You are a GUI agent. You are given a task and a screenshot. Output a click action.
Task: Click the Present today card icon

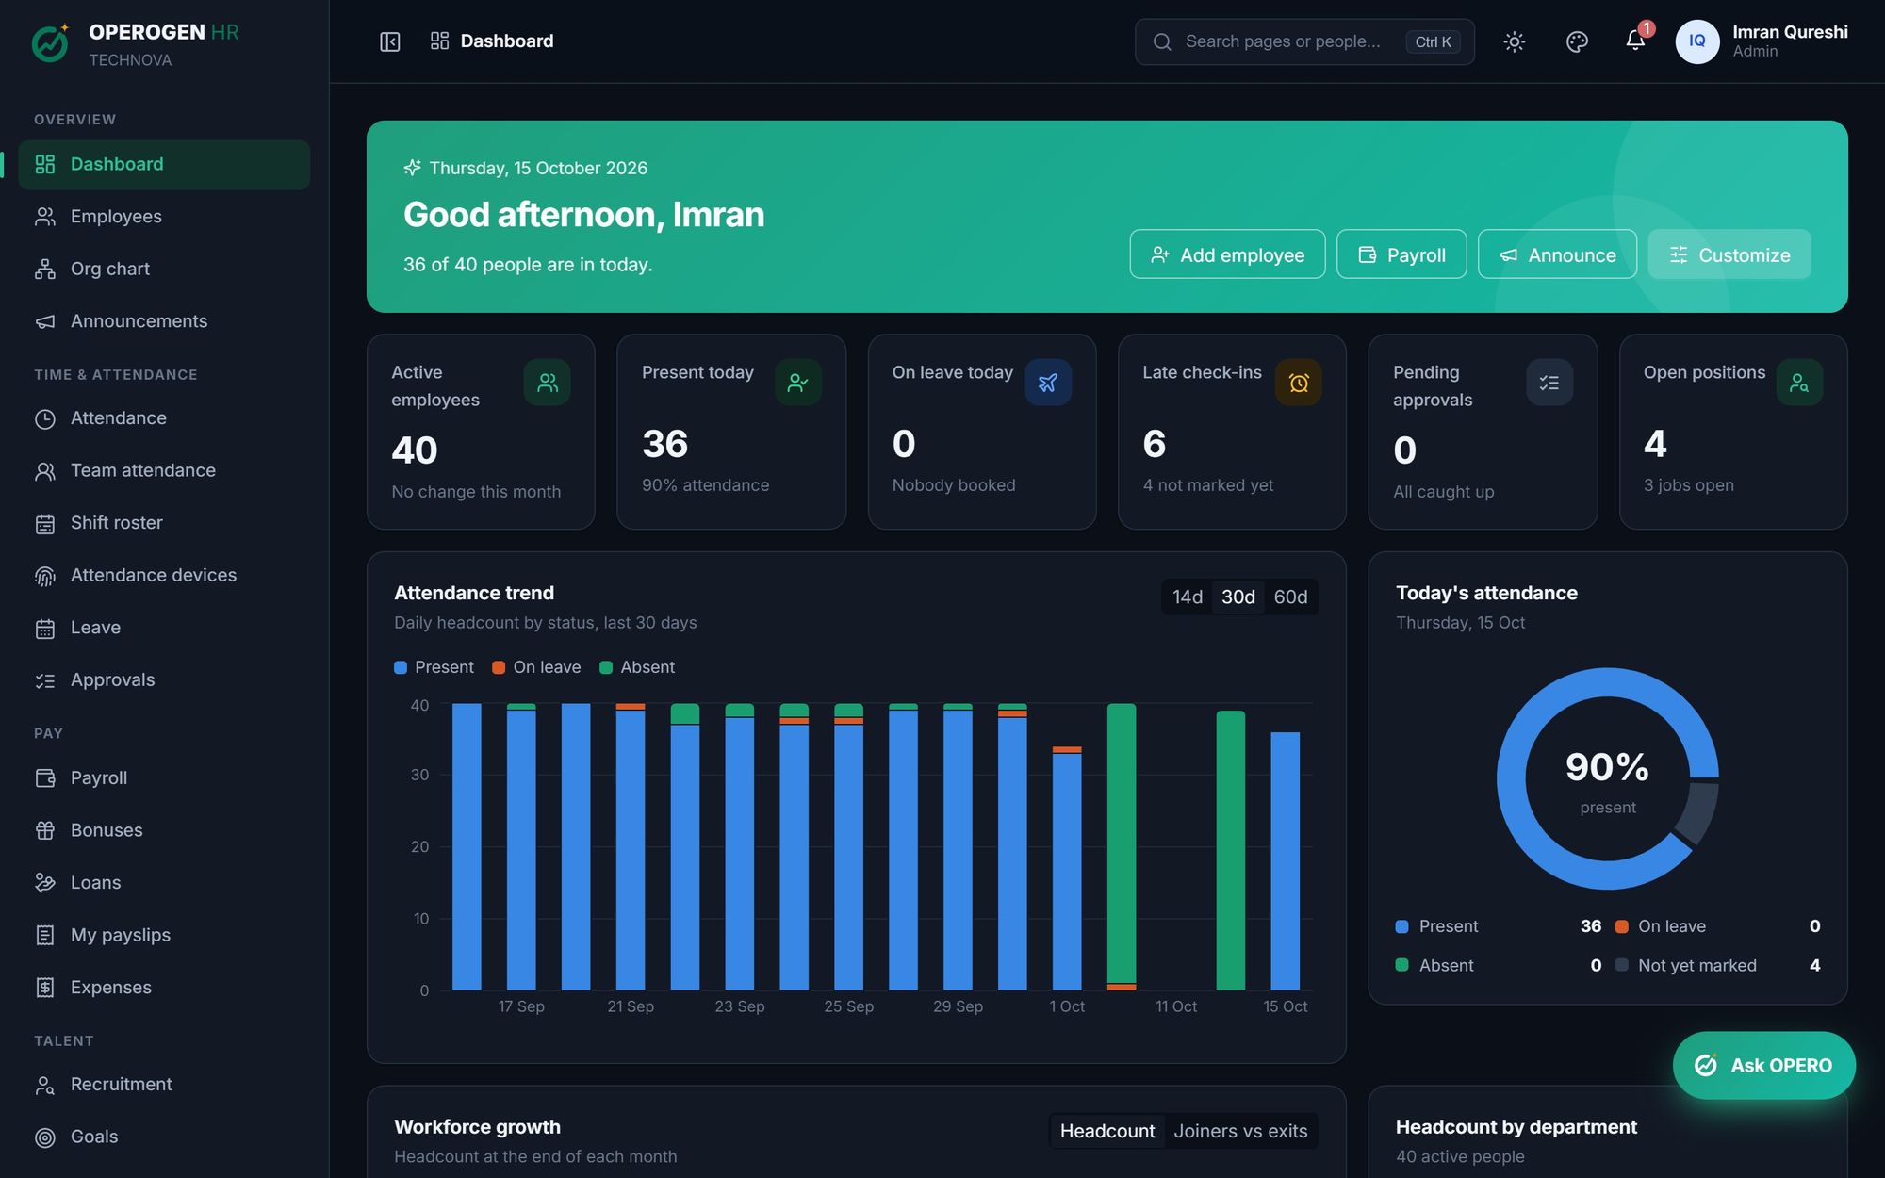(x=798, y=383)
